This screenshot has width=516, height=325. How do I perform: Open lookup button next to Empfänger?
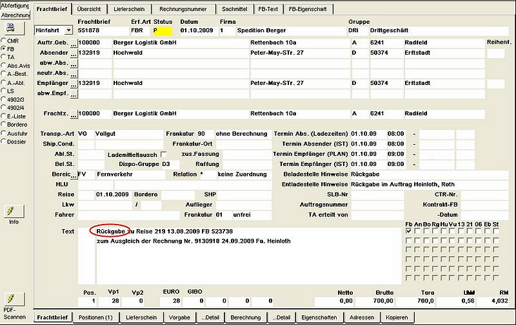coord(74,84)
